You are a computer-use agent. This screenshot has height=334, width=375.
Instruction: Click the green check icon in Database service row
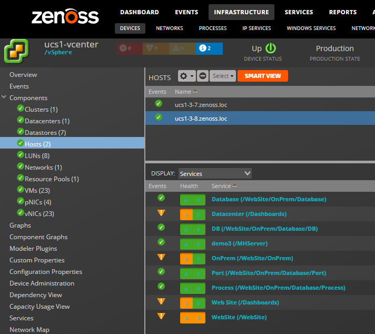point(161,198)
